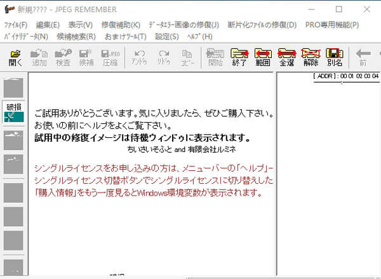Close the JPEG REMEMBER window

click(367, 10)
